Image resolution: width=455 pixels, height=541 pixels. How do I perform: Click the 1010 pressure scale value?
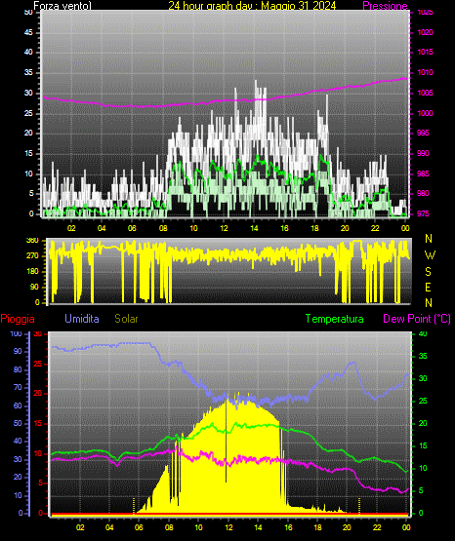tap(425, 72)
